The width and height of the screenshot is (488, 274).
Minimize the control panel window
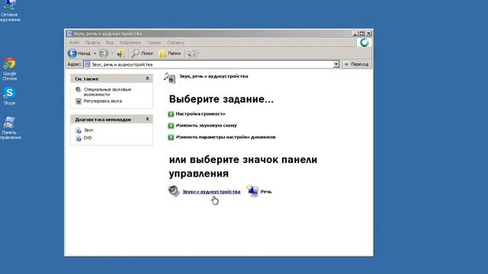355,33
